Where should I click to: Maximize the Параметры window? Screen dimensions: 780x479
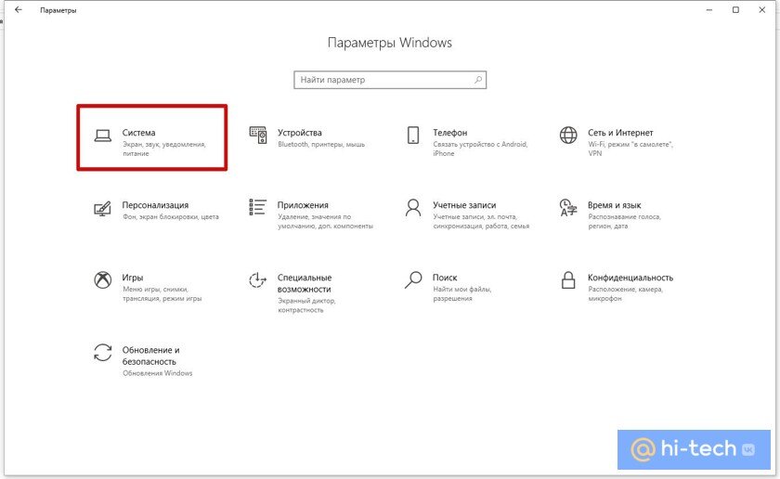(735, 10)
